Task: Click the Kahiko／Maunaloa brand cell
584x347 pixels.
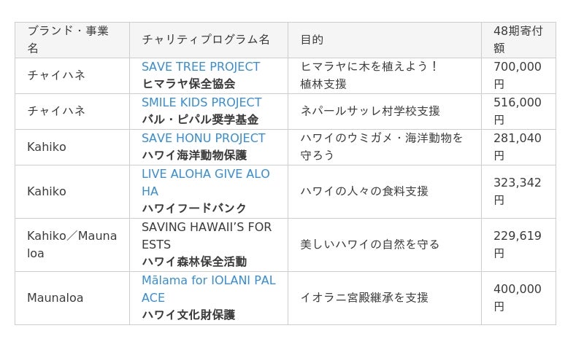Action: 72,245
